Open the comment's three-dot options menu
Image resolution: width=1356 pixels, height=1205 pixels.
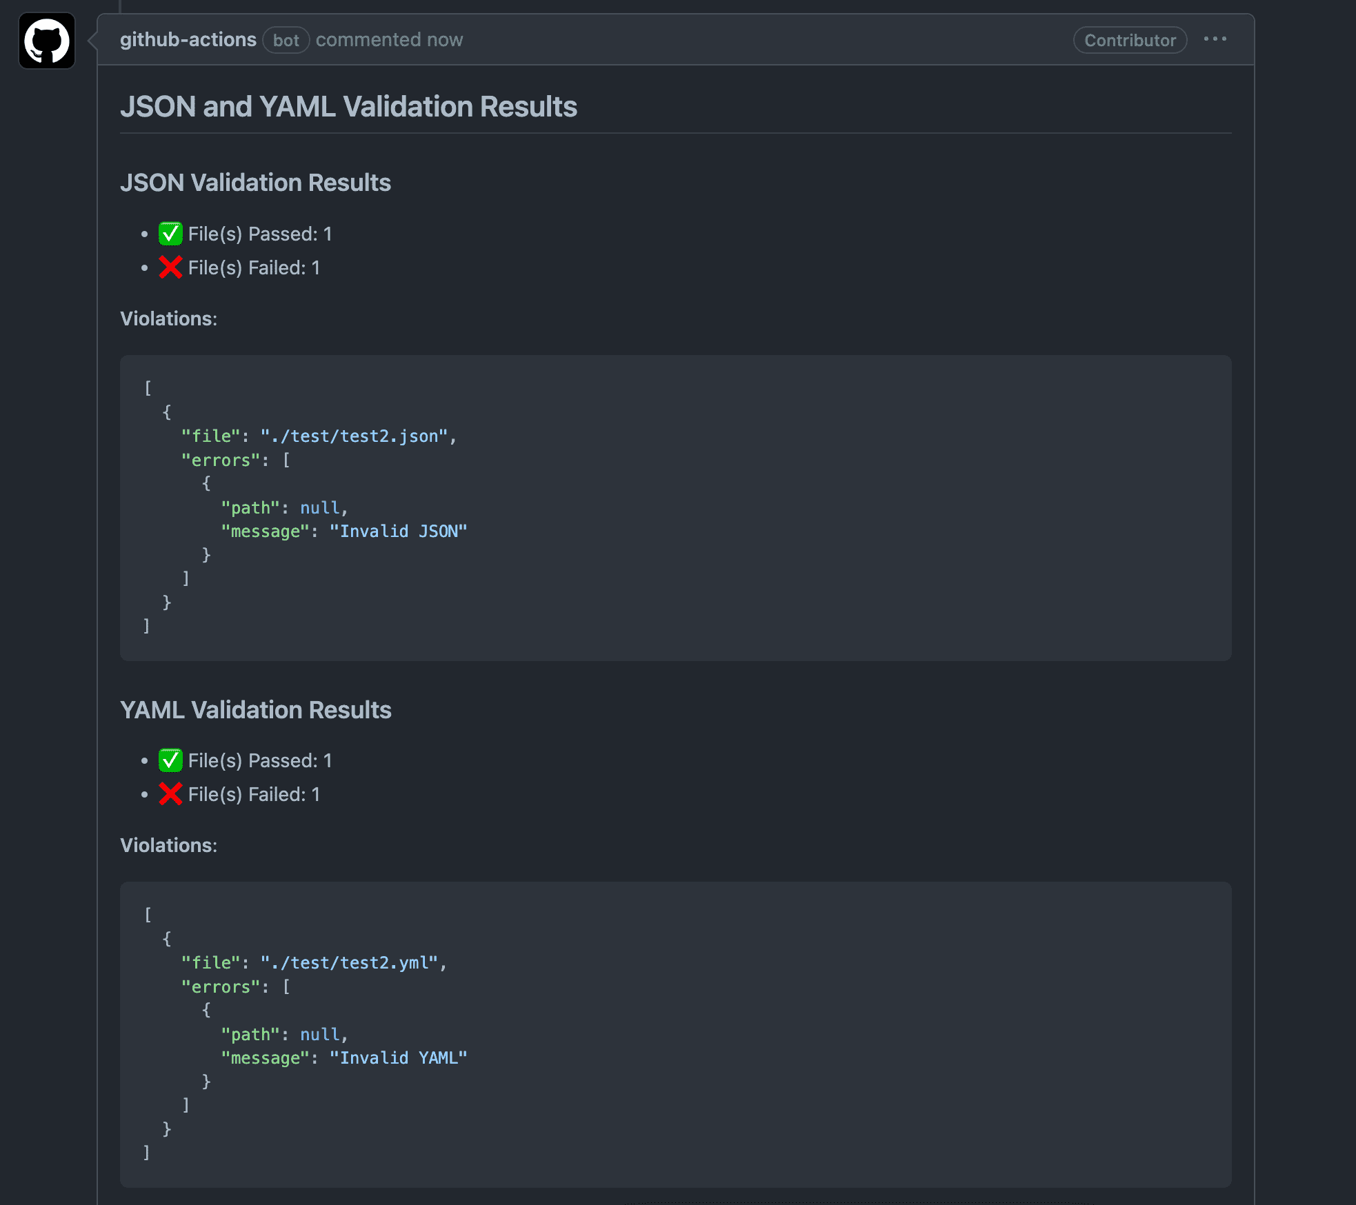(x=1215, y=39)
